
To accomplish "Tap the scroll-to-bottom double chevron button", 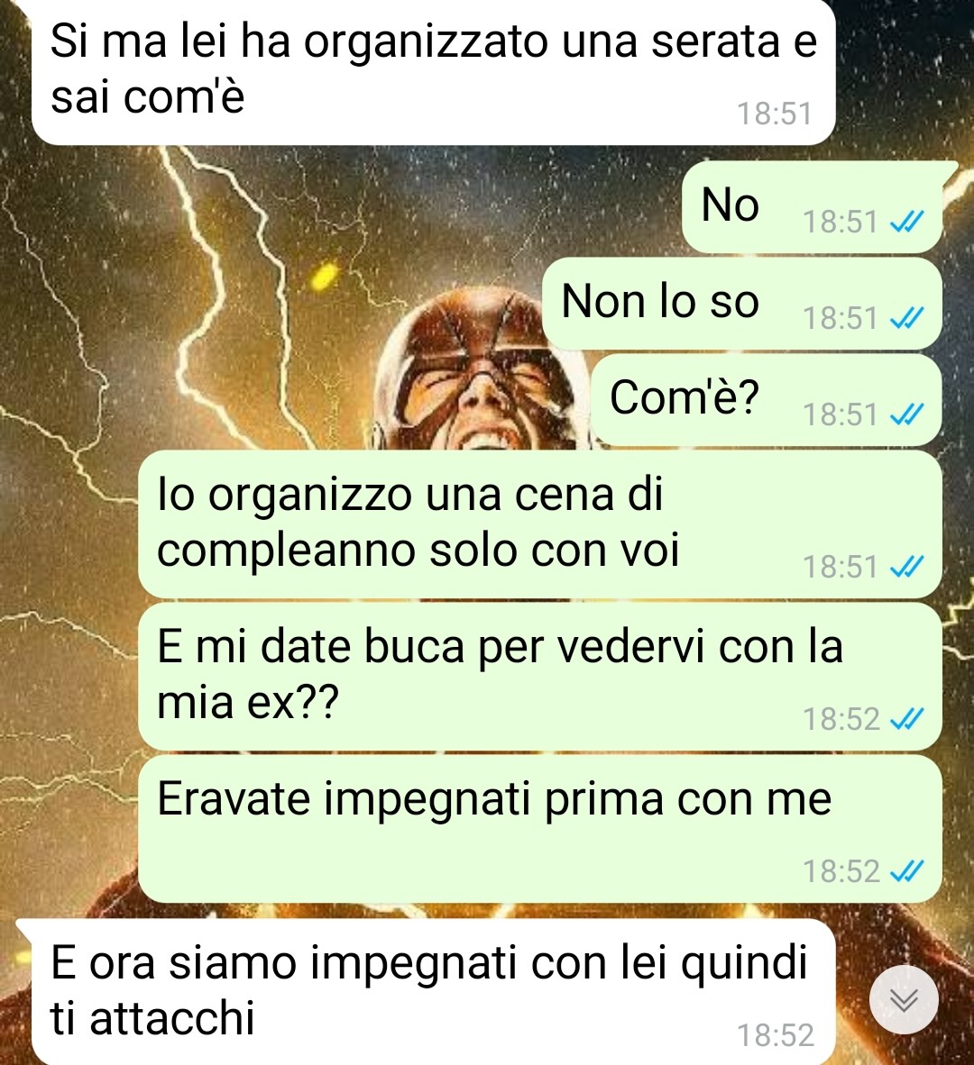I will 904,999.
